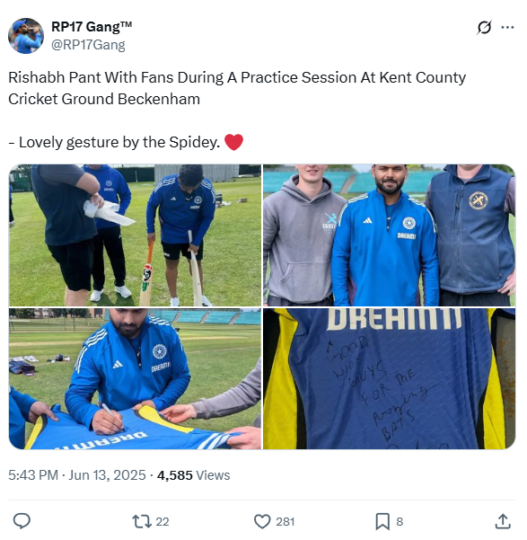The height and width of the screenshot is (540, 527).
Task: Open the 5:43 PM Jun 13 timestamp
Action: click(x=77, y=475)
